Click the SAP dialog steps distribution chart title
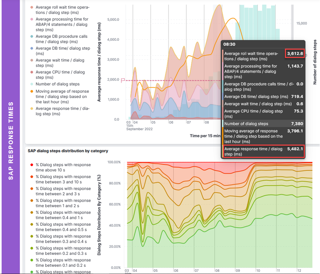 tap(68, 151)
